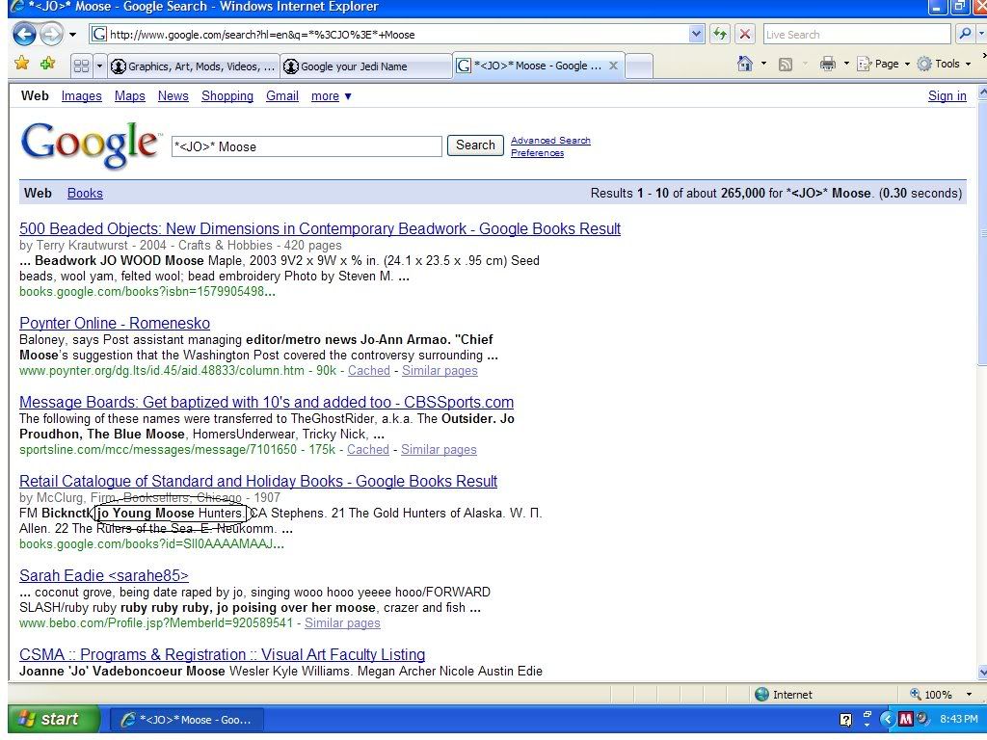The width and height of the screenshot is (987, 740).
Task: Expand the Print options dropdown arrow
Action: (846, 64)
